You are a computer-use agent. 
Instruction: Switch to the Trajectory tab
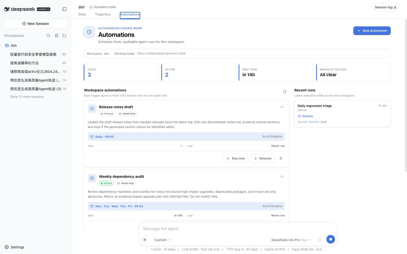(x=103, y=14)
